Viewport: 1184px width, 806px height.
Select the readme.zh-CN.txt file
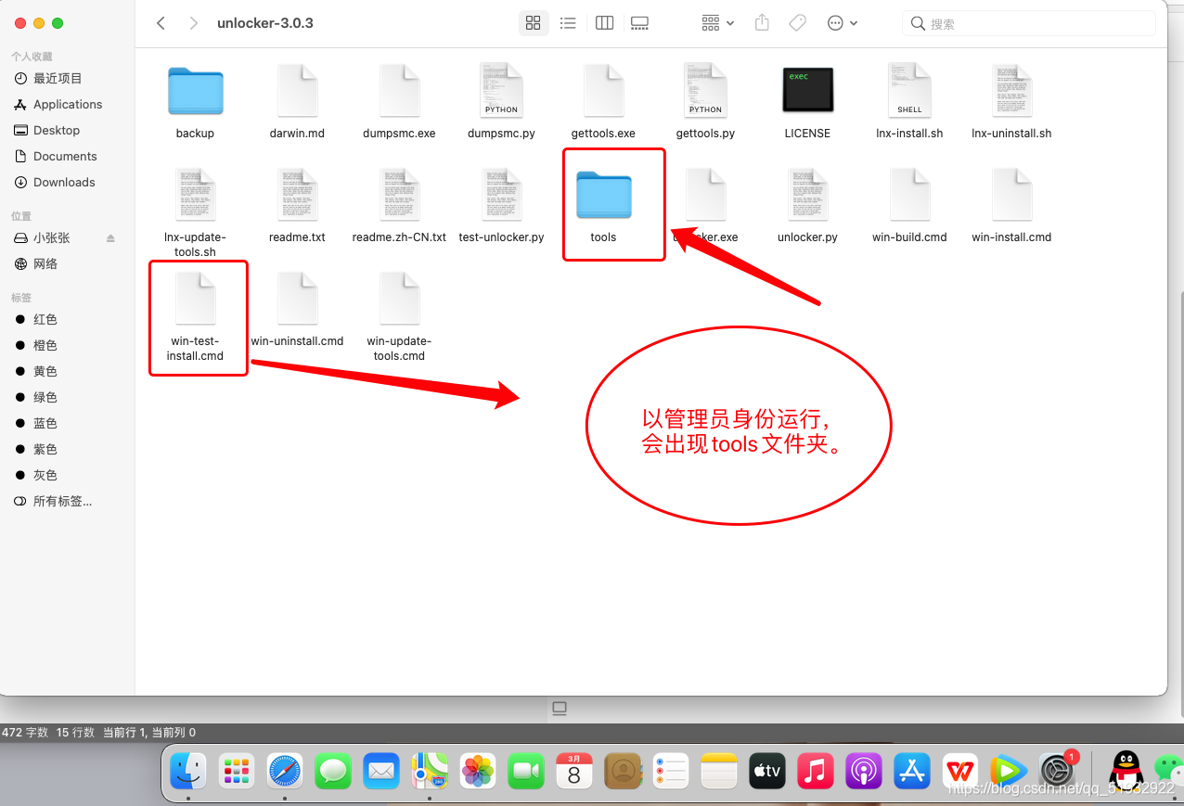pyautogui.click(x=399, y=195)
